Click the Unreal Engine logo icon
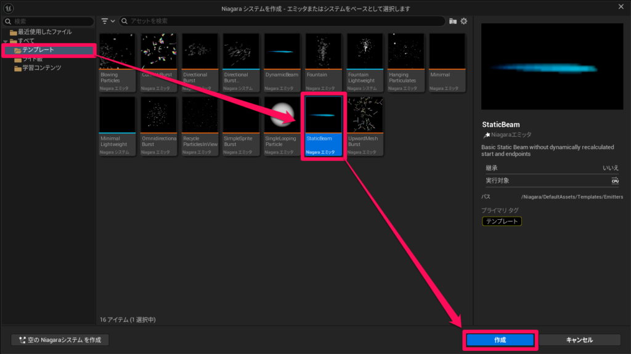Screen dimensions: 631x354 point(9,8)
